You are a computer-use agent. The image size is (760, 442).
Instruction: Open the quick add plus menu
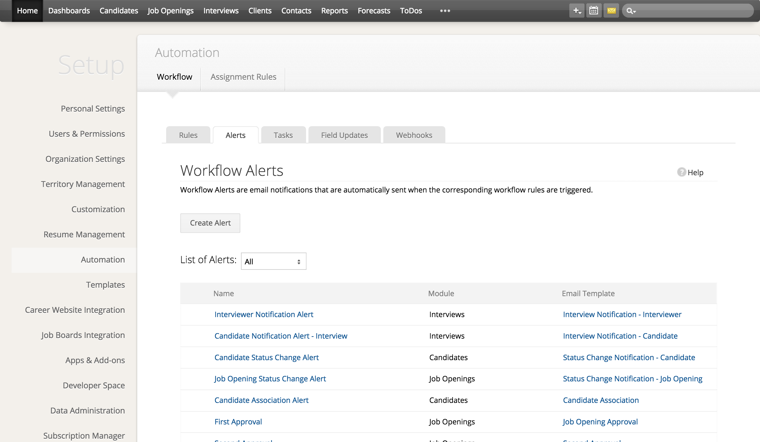click(x=577, y=11)
